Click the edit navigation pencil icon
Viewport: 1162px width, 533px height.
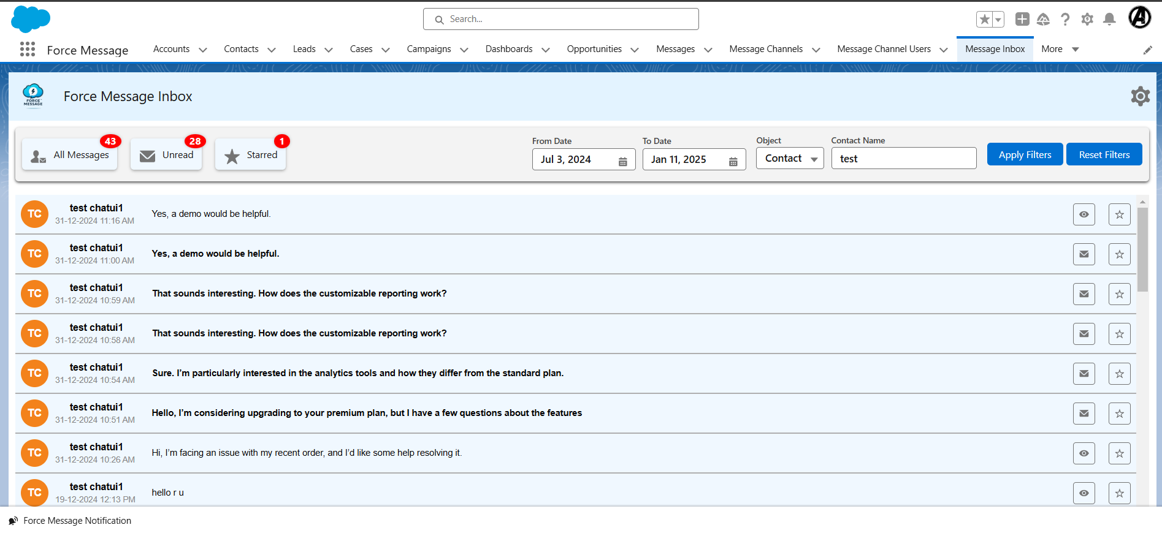[1147, 50]
